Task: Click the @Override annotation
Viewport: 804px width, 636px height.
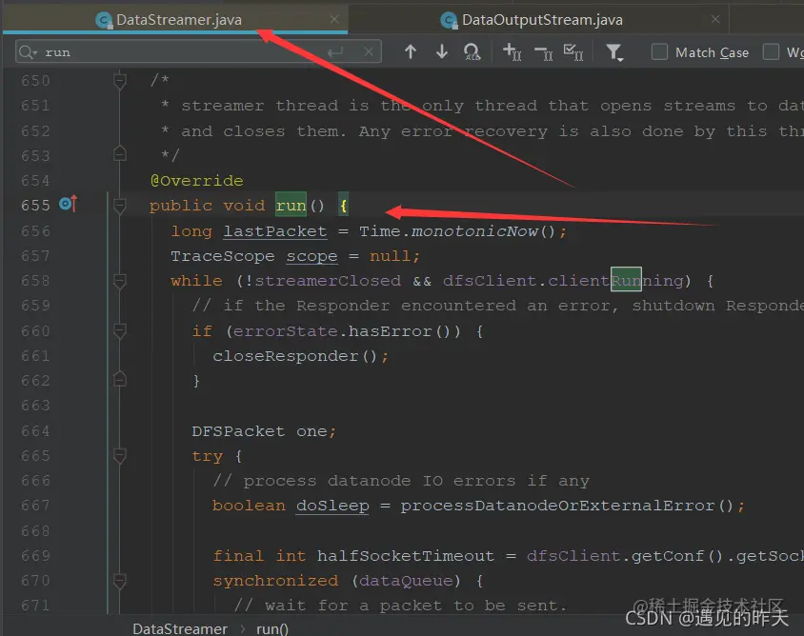Action: [197, 181]
